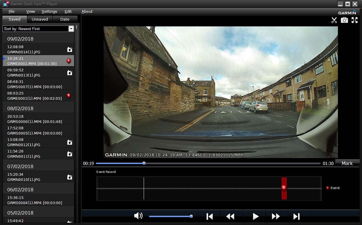Switch to the Date tab
362x225 pixels.
pyautogui.click(x=65, y=19)
